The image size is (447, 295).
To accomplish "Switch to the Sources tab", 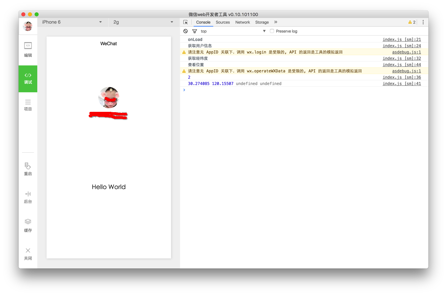I will click(223, 22).
